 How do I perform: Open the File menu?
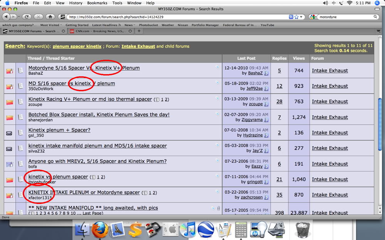click(36, 3)
